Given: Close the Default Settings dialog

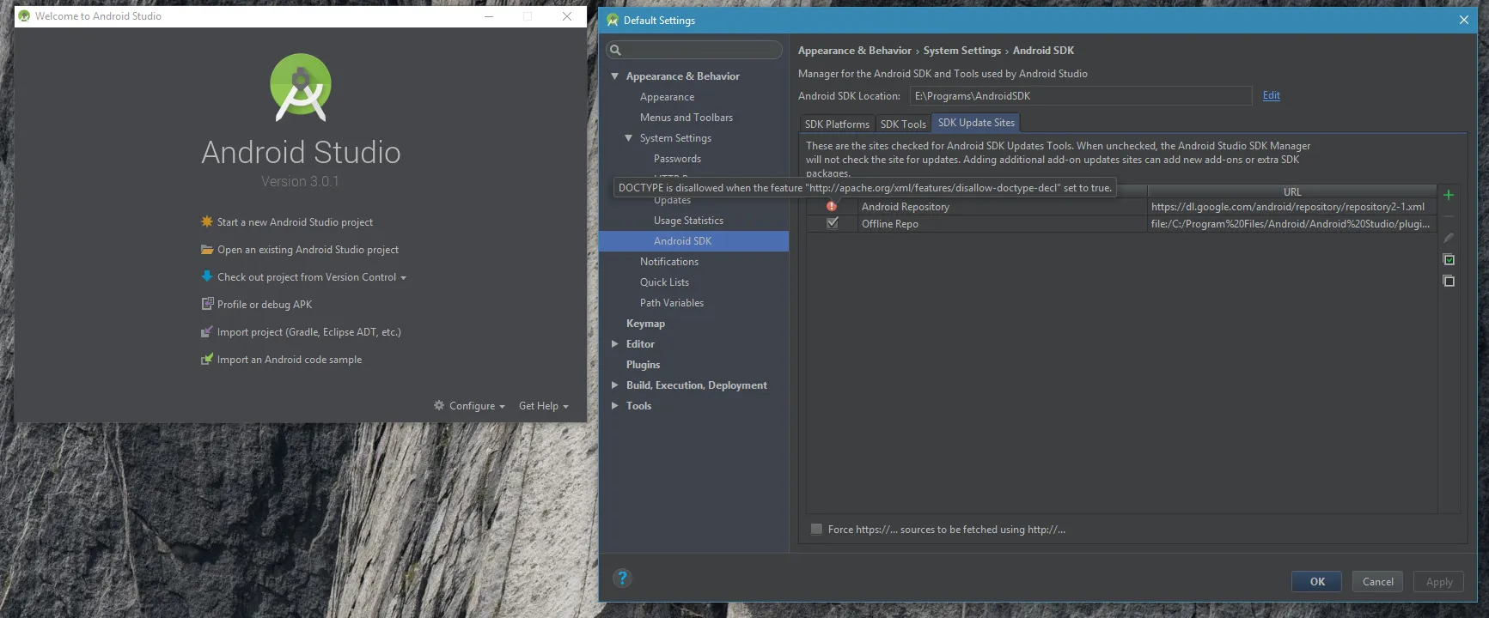Looking at the screenshot, I should pos(1464,20).
